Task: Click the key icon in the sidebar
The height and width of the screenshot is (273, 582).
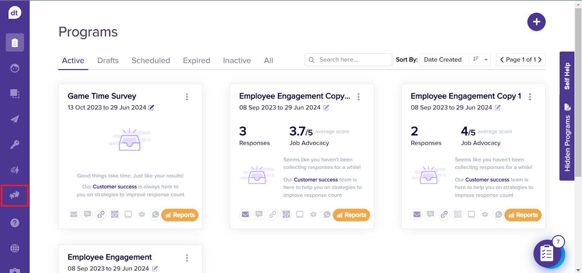Action: pyautogui.click(x=15, y=145)
